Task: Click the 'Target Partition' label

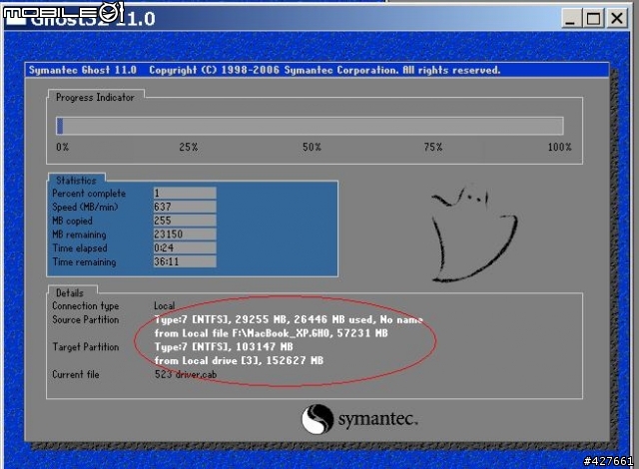Action: (x=86, y=347)
